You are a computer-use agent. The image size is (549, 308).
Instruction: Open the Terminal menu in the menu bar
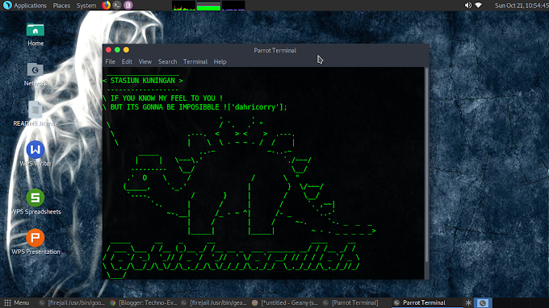pyautogui.click(x=195, y=61)
